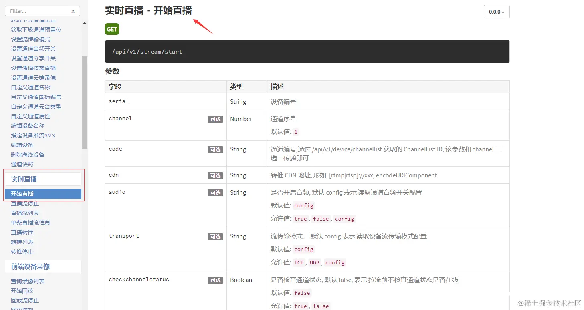
Task: Select 自定义通道属性 in sidebar
Action: 30,116
